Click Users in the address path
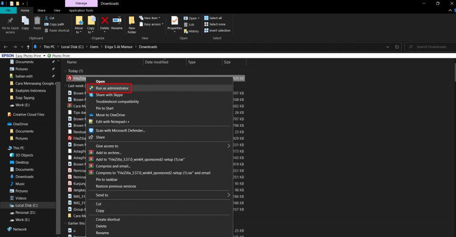This screenshot has height=237, width=456. coord(94,47)
